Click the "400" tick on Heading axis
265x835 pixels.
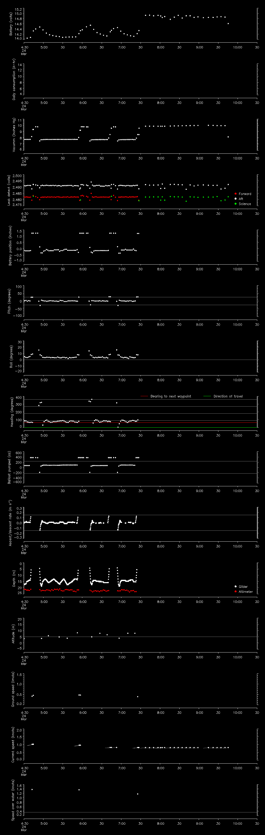[x=19, y=398]
